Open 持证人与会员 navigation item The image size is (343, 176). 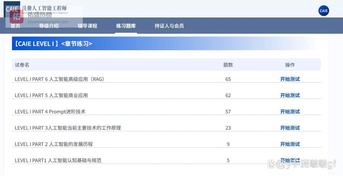point(169,26)
